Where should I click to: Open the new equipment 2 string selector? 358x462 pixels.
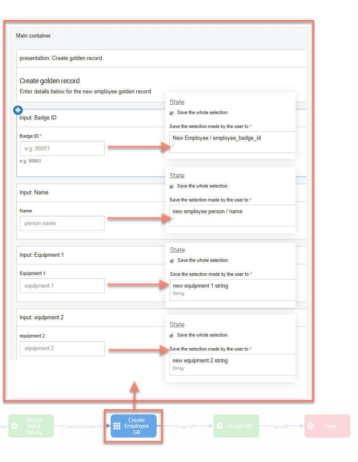pos(232,364)
